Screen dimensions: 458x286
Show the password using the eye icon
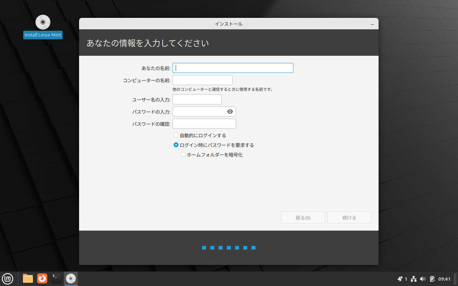click(230, 112)
